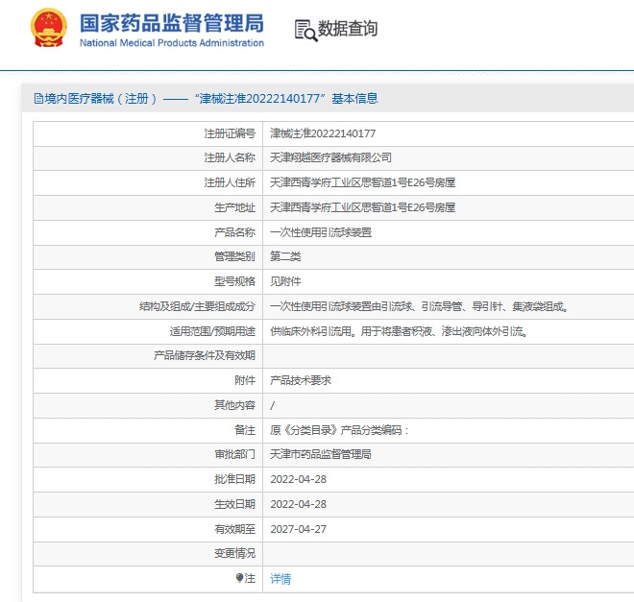The height and width of the screenshot is (602, 634).
Task: Select product name 一次性使用引流球装置
Action: point(321,232)
